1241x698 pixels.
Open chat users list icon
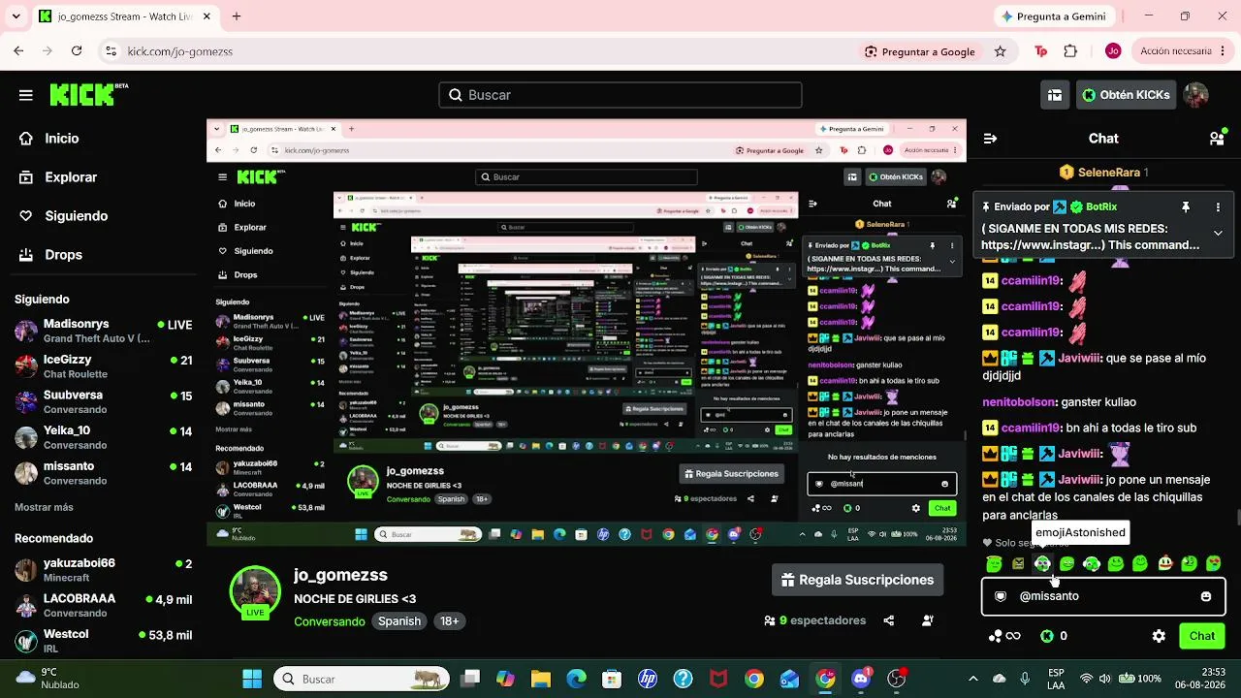[1217, 139]
